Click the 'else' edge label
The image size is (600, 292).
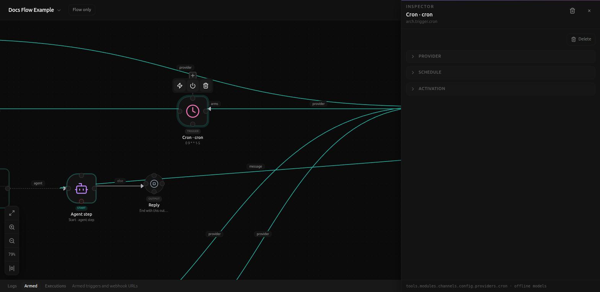(120, 181)
